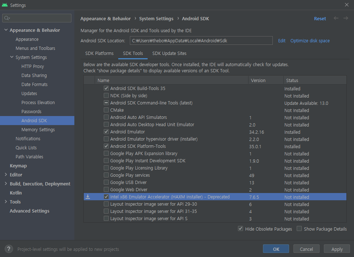Check Google Play services
354x257 pixels.
pos(106,175)
